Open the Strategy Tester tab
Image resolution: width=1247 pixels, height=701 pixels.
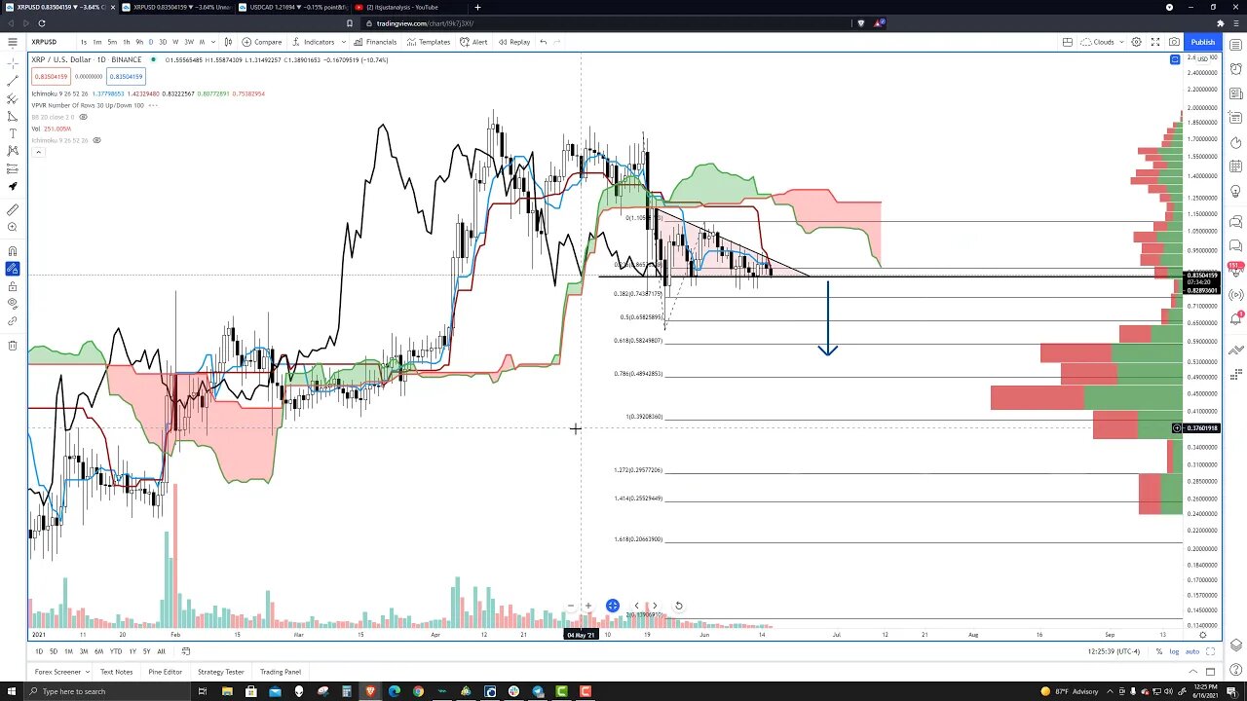(x=221, y=672)
